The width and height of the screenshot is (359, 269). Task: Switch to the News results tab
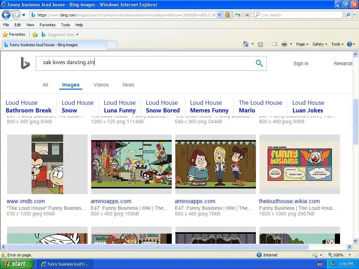(128, 85)
